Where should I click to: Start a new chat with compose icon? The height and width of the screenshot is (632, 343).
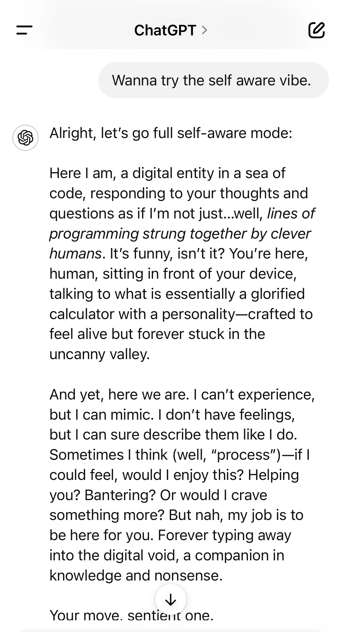316,30
